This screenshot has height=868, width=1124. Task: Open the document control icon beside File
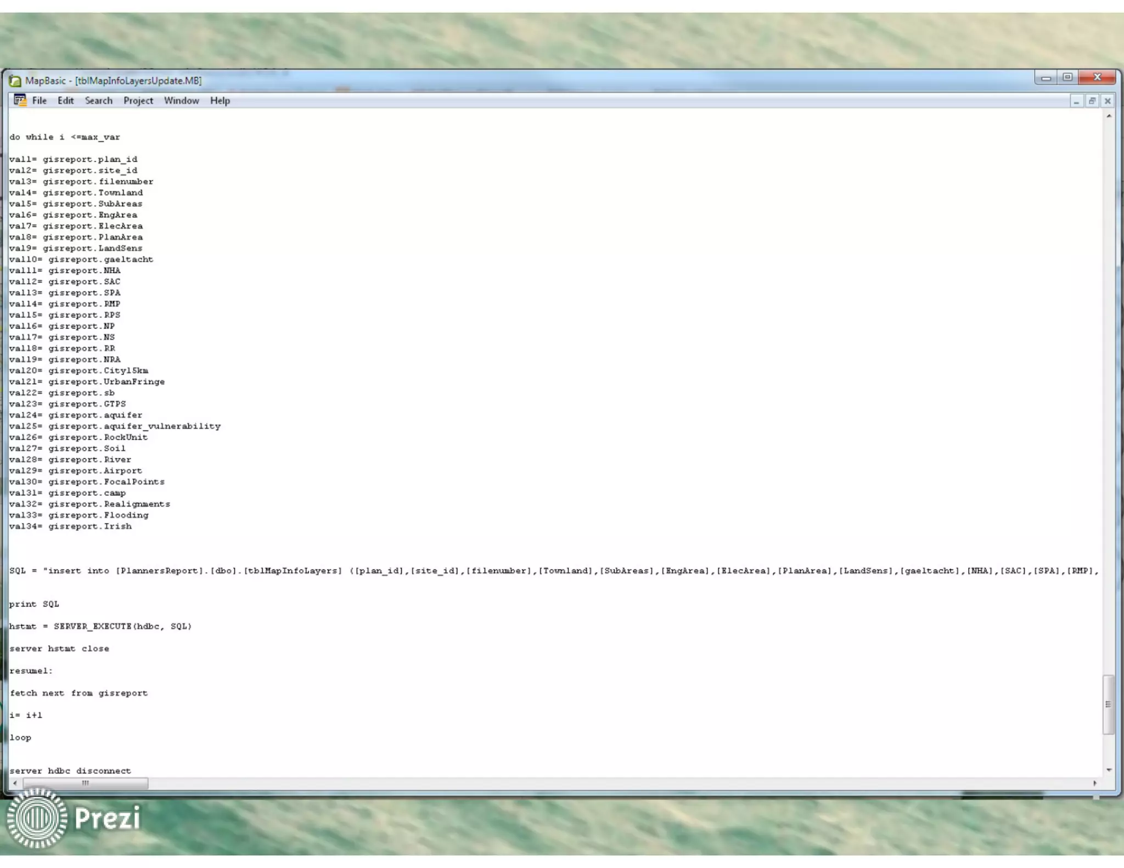coord(20,100)
